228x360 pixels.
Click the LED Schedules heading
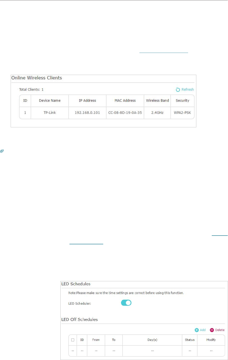pyautogui.click(x=76, y=284)
